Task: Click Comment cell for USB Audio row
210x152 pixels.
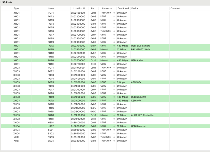Action: [x=190, y=60]
